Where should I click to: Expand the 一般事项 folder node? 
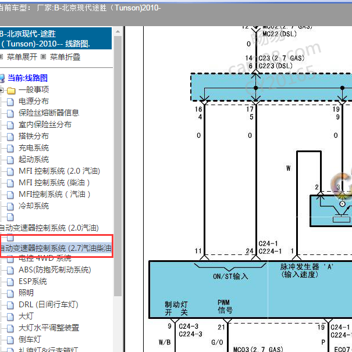click(x=1, y=91)
